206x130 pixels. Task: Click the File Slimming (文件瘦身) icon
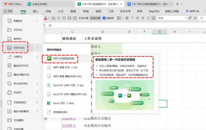click(x=9, y=120)
